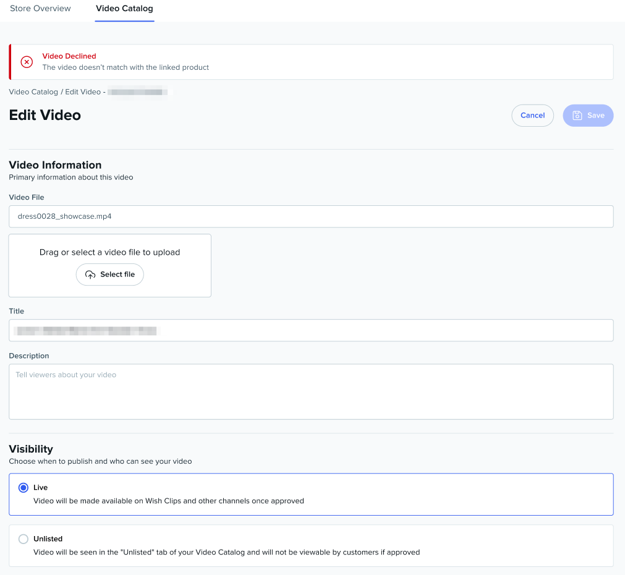Click the dress0028_showcase.mp4 video file field
Image resolution: width=625 pixels, height=575 pixels.
310,216
